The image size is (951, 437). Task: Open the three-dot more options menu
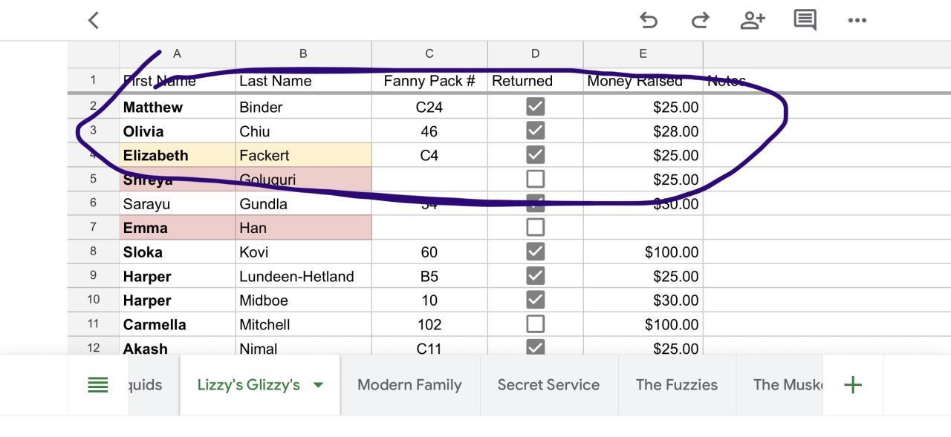[x=857, y=20]
